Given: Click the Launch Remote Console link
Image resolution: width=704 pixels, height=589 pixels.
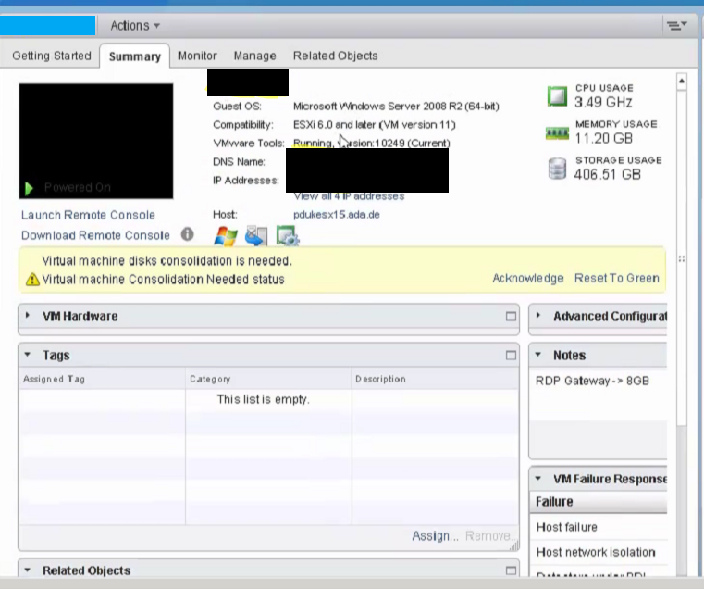Looking at the screenshot, I should [x=88, y=215].
